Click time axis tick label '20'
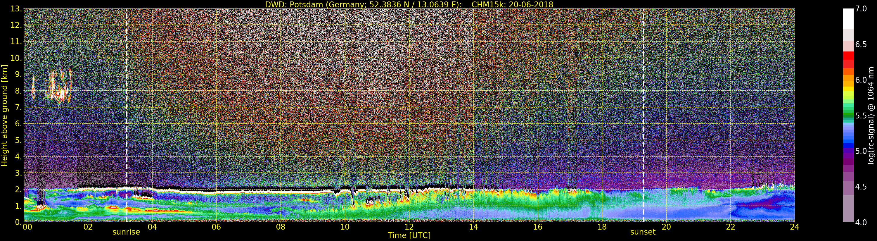Screen dimensions: 877x241 click(x=666, y=227)
